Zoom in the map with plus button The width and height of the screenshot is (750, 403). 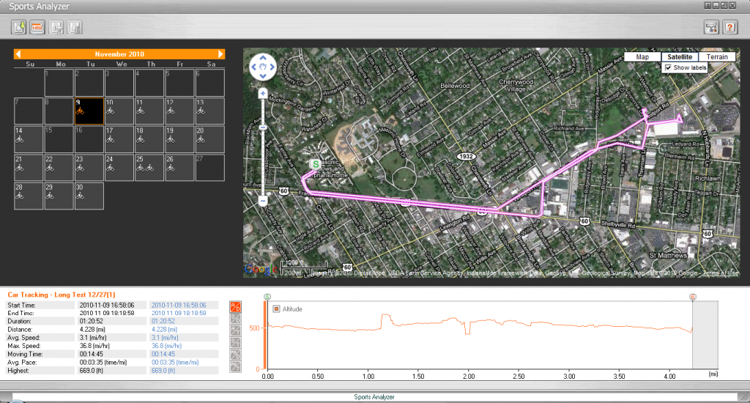pos(263,93)
